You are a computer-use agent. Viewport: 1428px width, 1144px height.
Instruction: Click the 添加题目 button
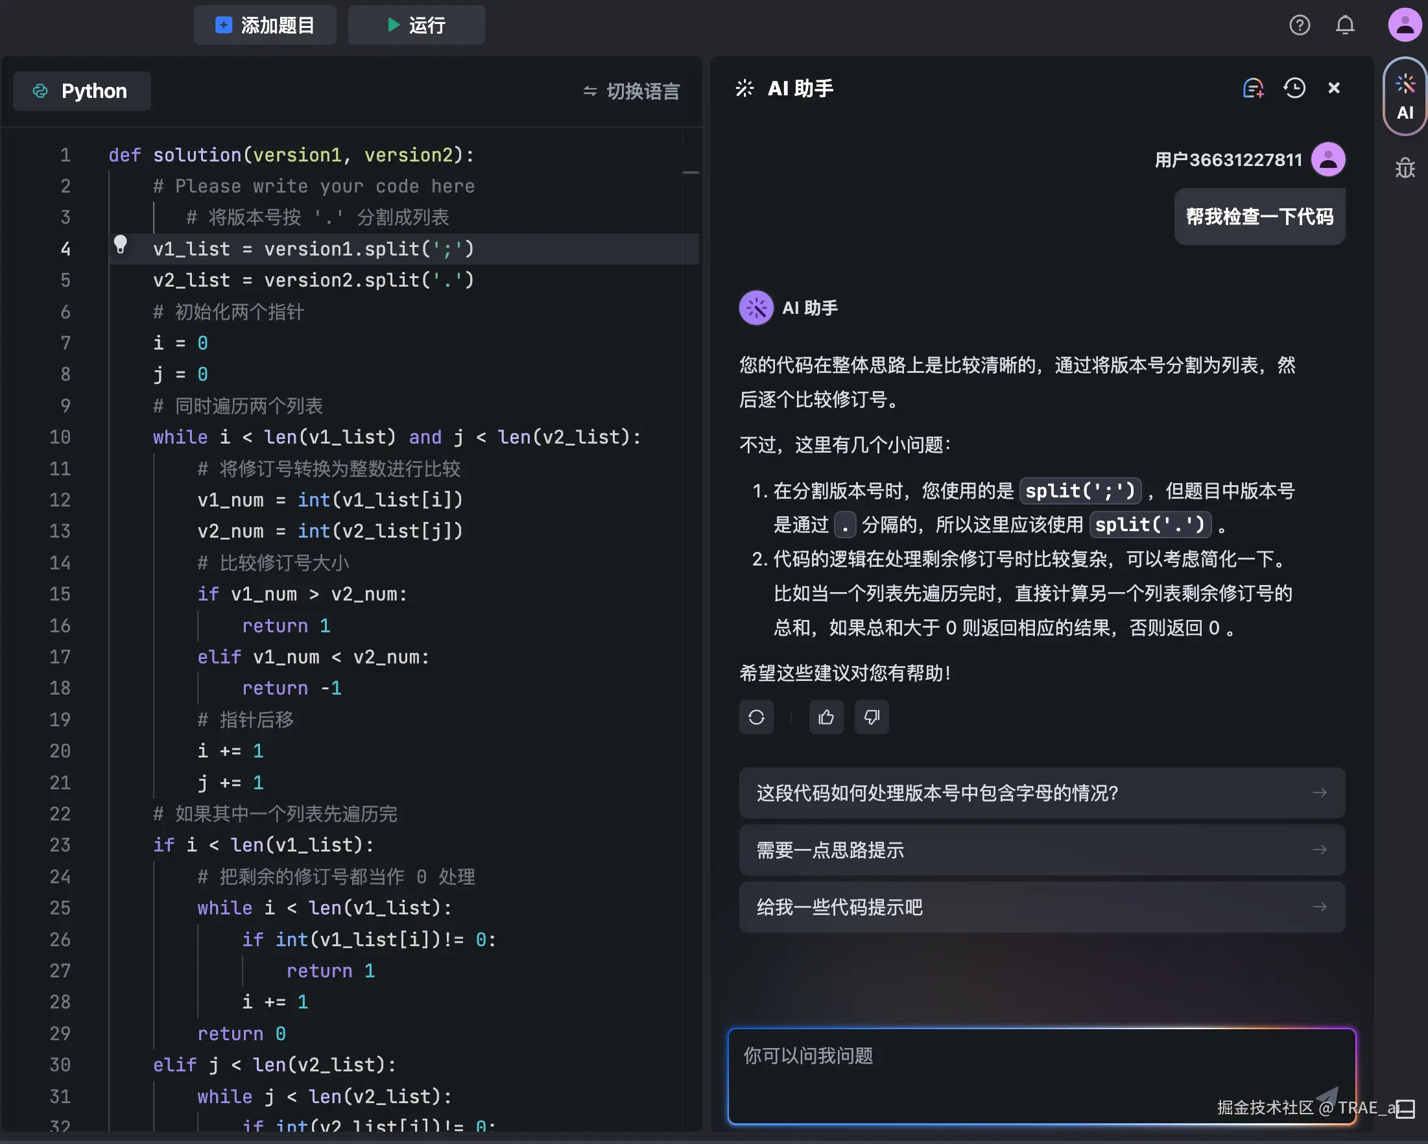[x=265, y=25]
